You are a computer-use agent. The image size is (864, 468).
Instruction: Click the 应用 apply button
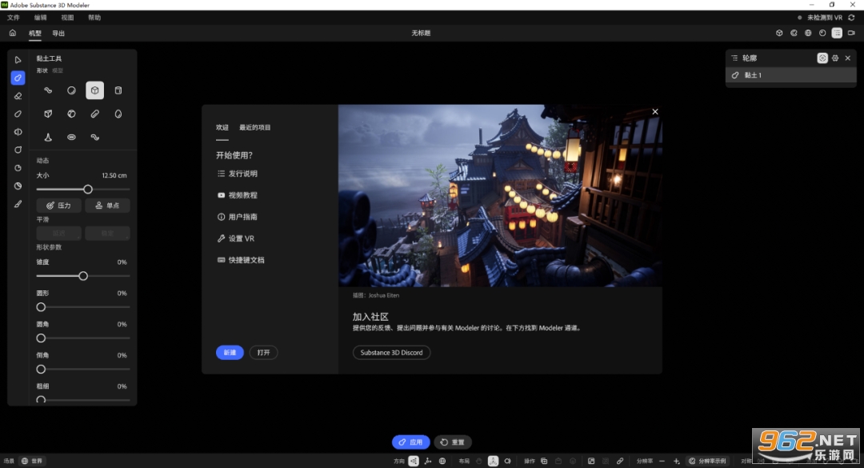(411, 442)
